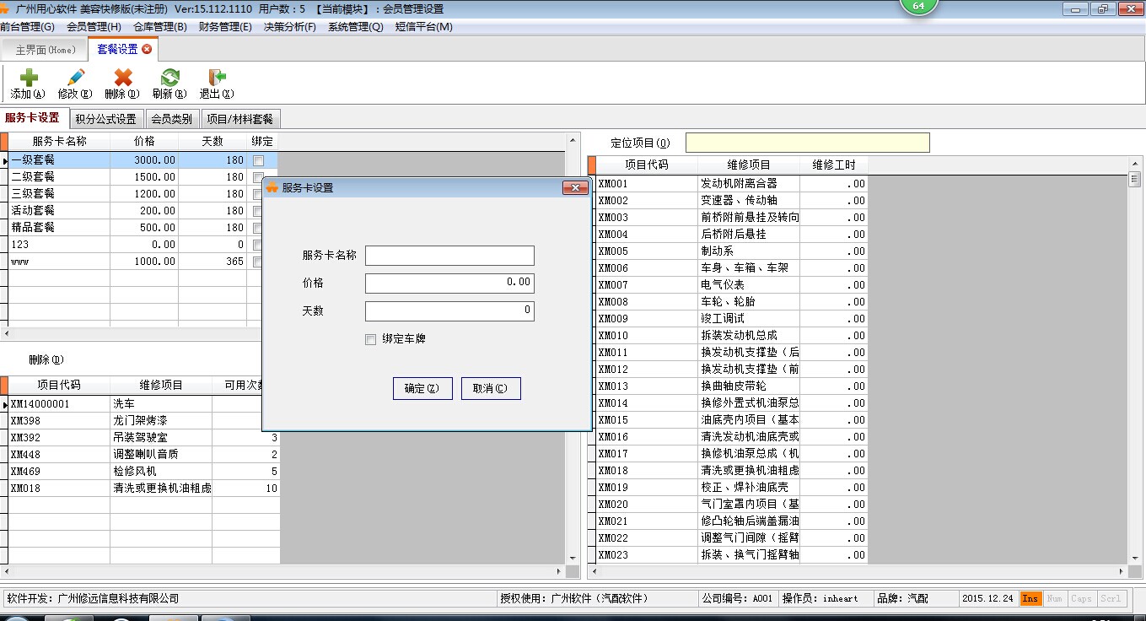Viewport: 1146px width, 621px height.
Task: Click the green 64 badge at top
Action: tap(918, 7)
